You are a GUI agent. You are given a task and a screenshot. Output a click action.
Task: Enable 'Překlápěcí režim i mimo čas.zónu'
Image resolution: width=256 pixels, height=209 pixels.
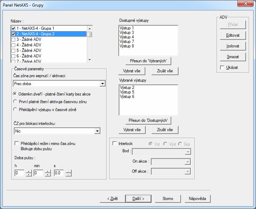click(x=17, y=143)
